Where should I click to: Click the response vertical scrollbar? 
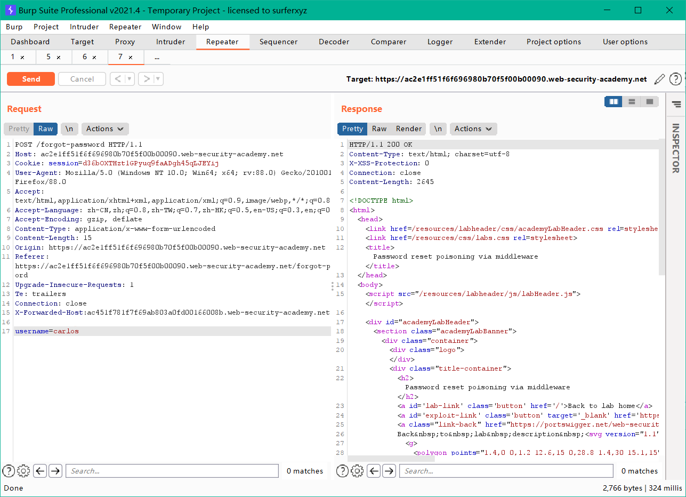point(662,208)
